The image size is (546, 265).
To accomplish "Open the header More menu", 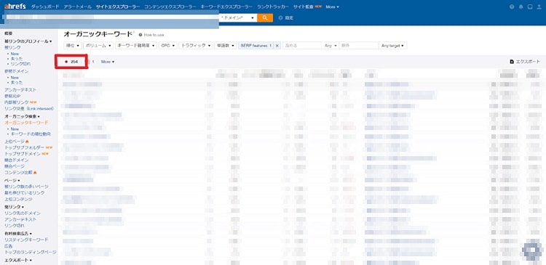I will click(x=332, y=7).
